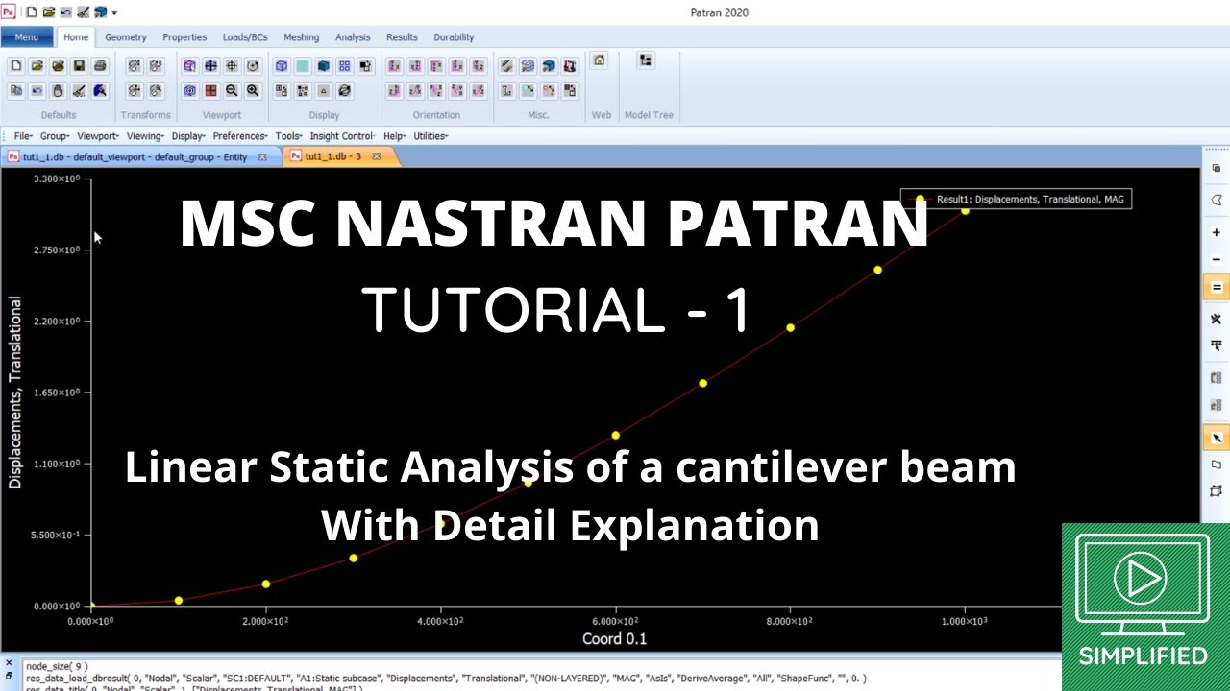This screenshot has height=691, width=1230.
Task: Click the Zoom out magnifier icon
Action: click(232, 91)
